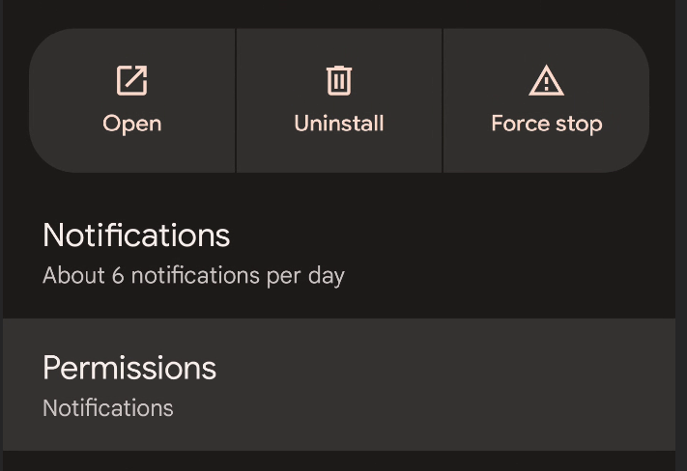Open the Notifications settings heading
The height and width of the screenshot is (471, 687).
tap(136, 235)
